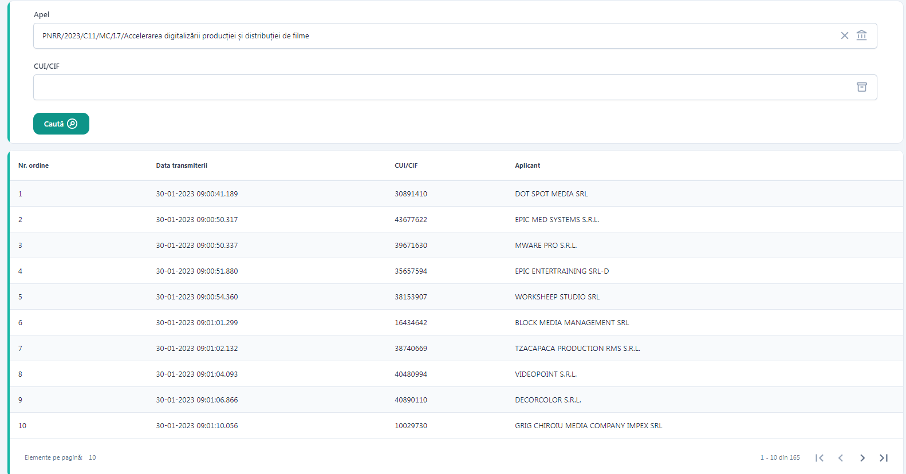Click CUI value 35657594
906x474 pixels.
(x=411, y=271)
